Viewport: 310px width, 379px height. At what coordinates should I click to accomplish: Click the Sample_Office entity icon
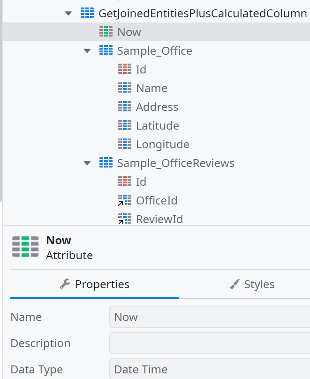(106, 51)
